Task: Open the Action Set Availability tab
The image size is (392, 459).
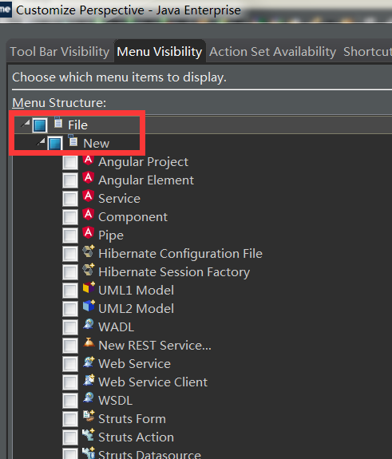Action: pyautogui.click(x=272, y=52)
